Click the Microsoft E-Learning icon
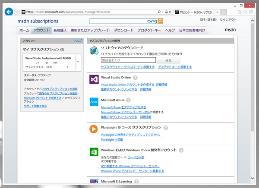This screenshot has height=188, width=259. click(x=94, y=181)
